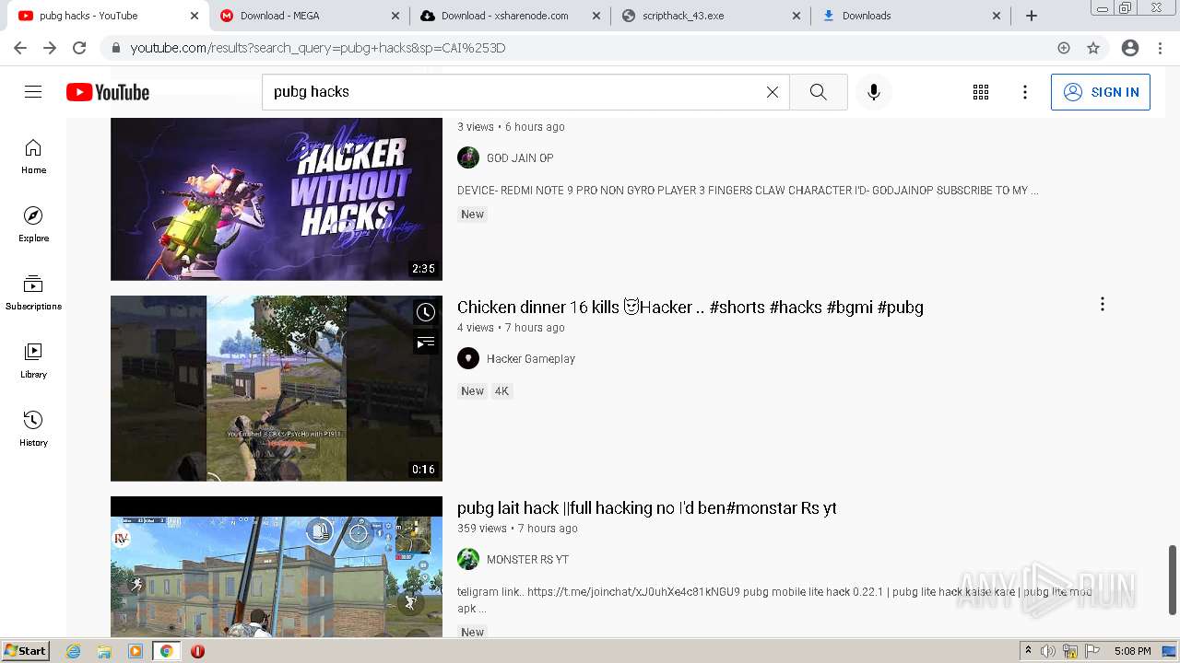Open the Hacker Gameplay channel name
Screen dimensions: 1180x663
click(531, 359)
